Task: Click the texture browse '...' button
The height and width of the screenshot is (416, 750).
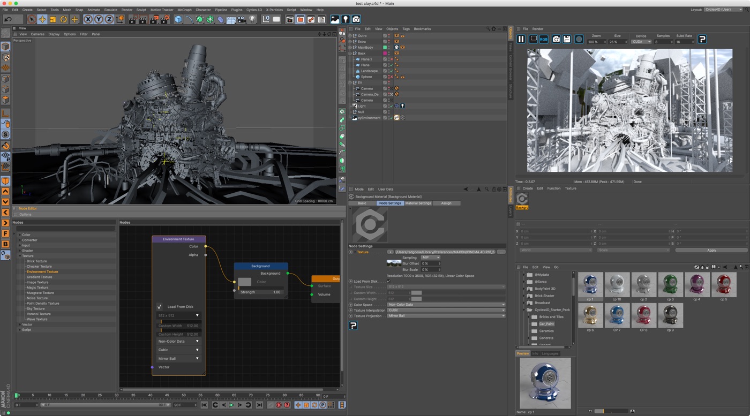Action: 501,252
